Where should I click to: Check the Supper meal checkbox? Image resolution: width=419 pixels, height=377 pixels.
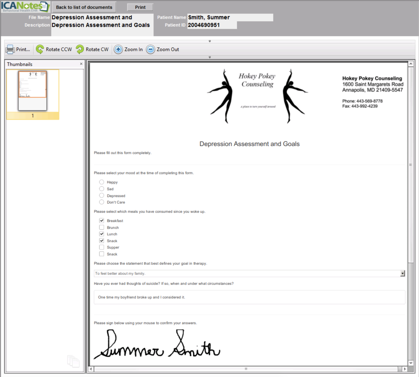[x=102, y=247]
